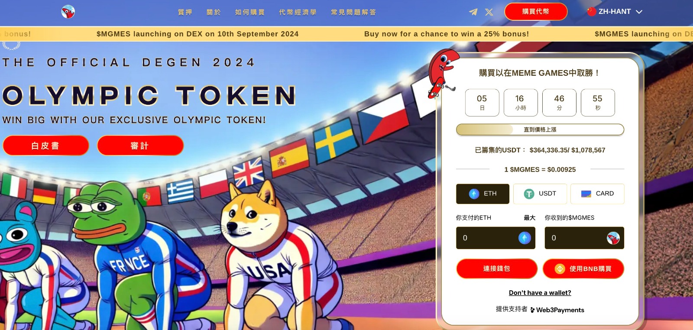Click the Ethereum icon in the pay field
This screenshot has width=693, height=330.
(x=525, y=238)
